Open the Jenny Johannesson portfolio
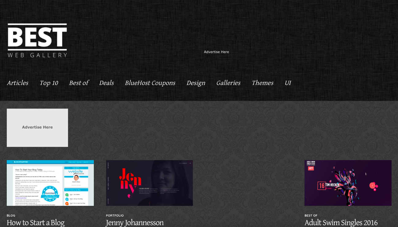Viewport: 398px width, 227px height. click(135, 223)
